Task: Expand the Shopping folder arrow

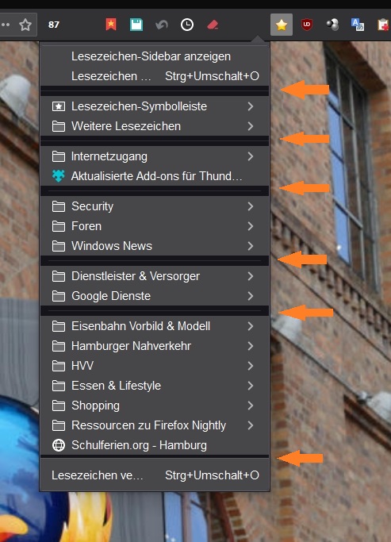Action: pyautogui.click(x=251, y=406)
